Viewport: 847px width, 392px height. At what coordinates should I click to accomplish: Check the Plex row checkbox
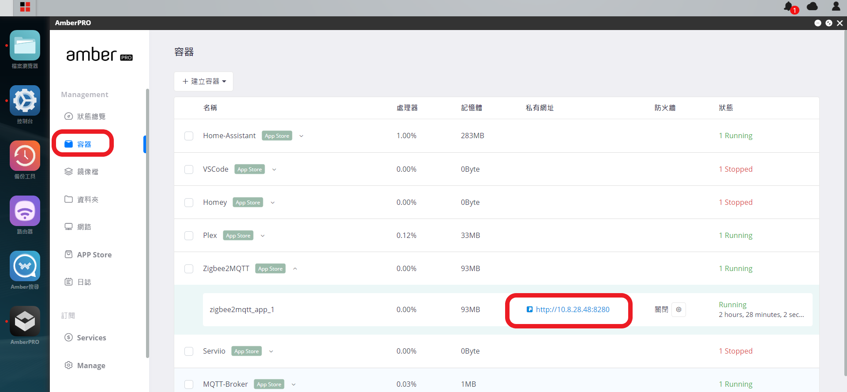coord(189,236)
